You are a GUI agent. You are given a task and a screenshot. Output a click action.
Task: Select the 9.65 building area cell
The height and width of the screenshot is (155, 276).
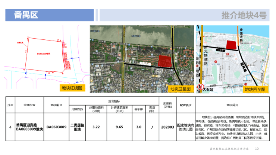coord(119,127)
